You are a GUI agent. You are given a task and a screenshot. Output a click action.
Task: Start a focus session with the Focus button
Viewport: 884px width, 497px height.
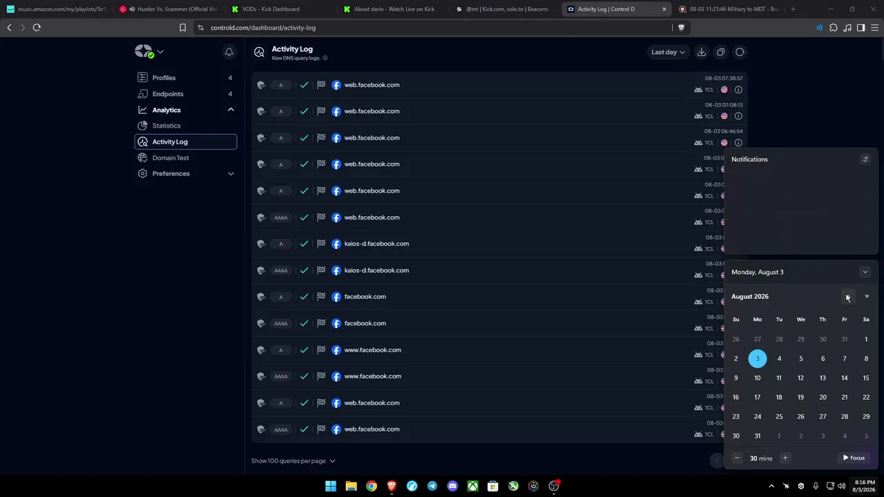(854, 458)
